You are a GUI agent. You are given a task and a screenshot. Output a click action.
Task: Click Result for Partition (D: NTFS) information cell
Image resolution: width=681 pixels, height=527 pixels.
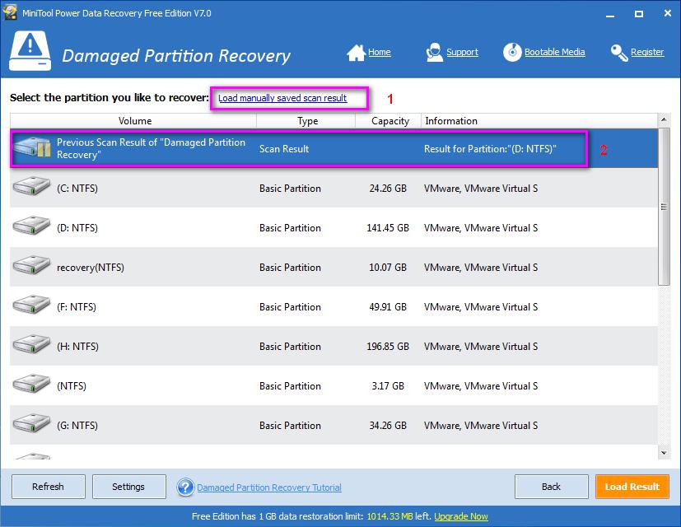tap(490, 148)
